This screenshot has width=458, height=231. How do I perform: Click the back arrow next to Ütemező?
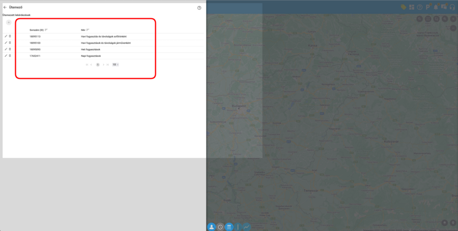pos(5,8)
